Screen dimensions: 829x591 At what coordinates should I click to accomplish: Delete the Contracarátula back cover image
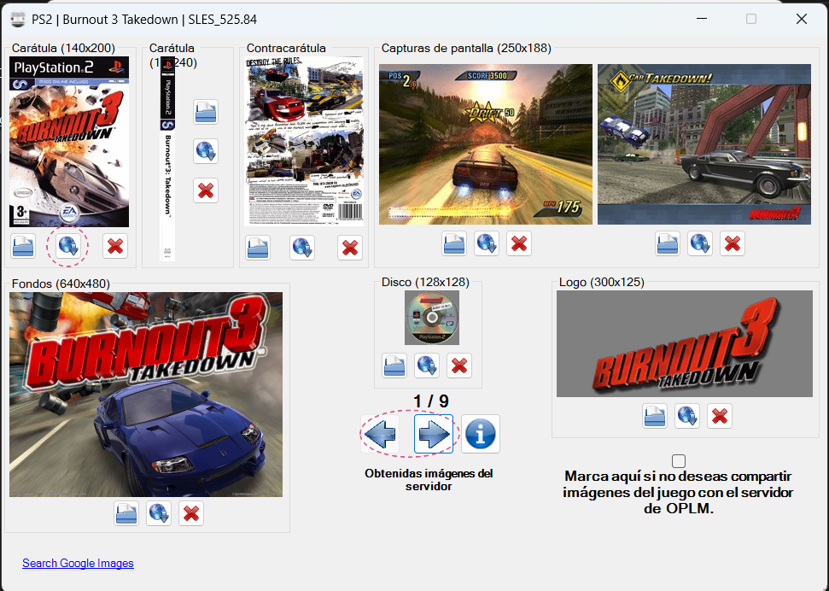point(349,248)
